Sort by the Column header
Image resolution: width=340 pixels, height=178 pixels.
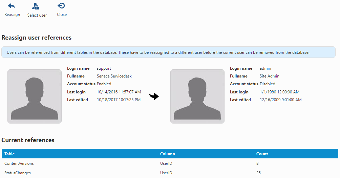tap(167, 154)
